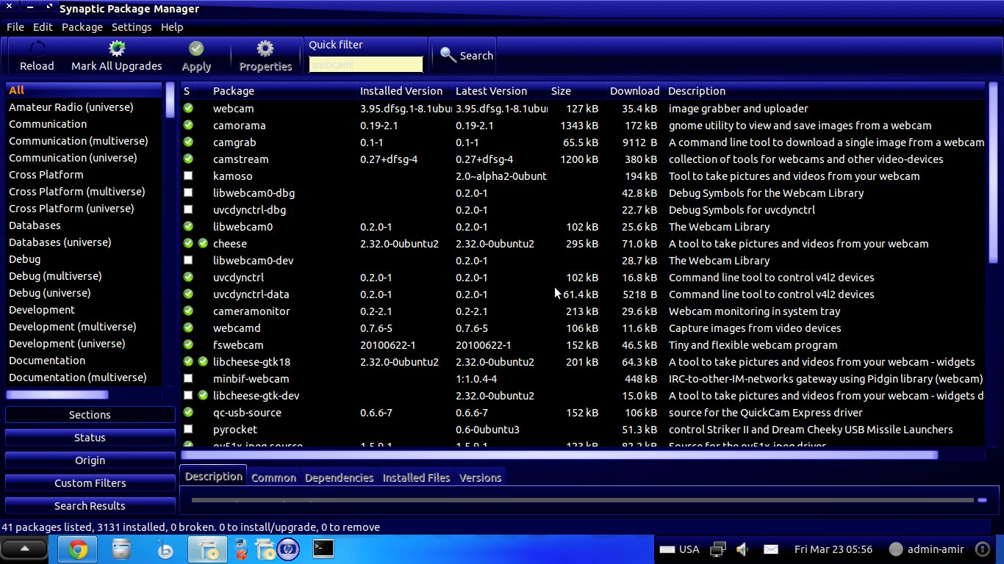This screenshot has height=564, width=1004.
Task: Toggle the webcamd installed status box
Action: [188, 328]
